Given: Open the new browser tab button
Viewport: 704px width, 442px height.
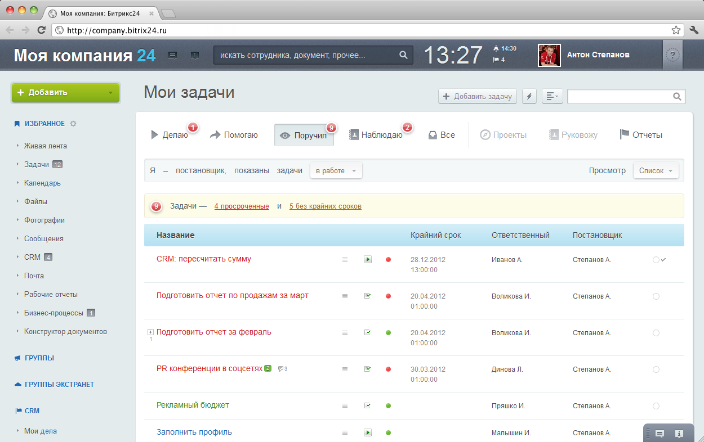Looking at the screenshot, I should point(168,12).
